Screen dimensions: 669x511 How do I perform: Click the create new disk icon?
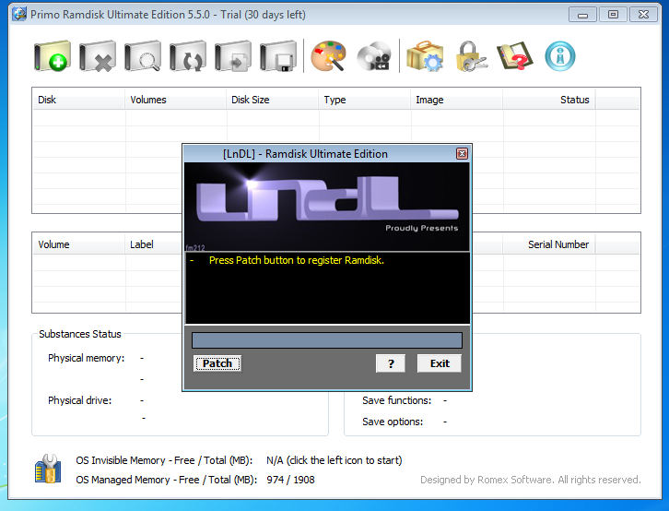coord(52,56)
